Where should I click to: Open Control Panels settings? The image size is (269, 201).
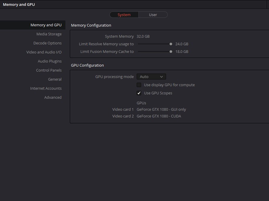(49, 70)
